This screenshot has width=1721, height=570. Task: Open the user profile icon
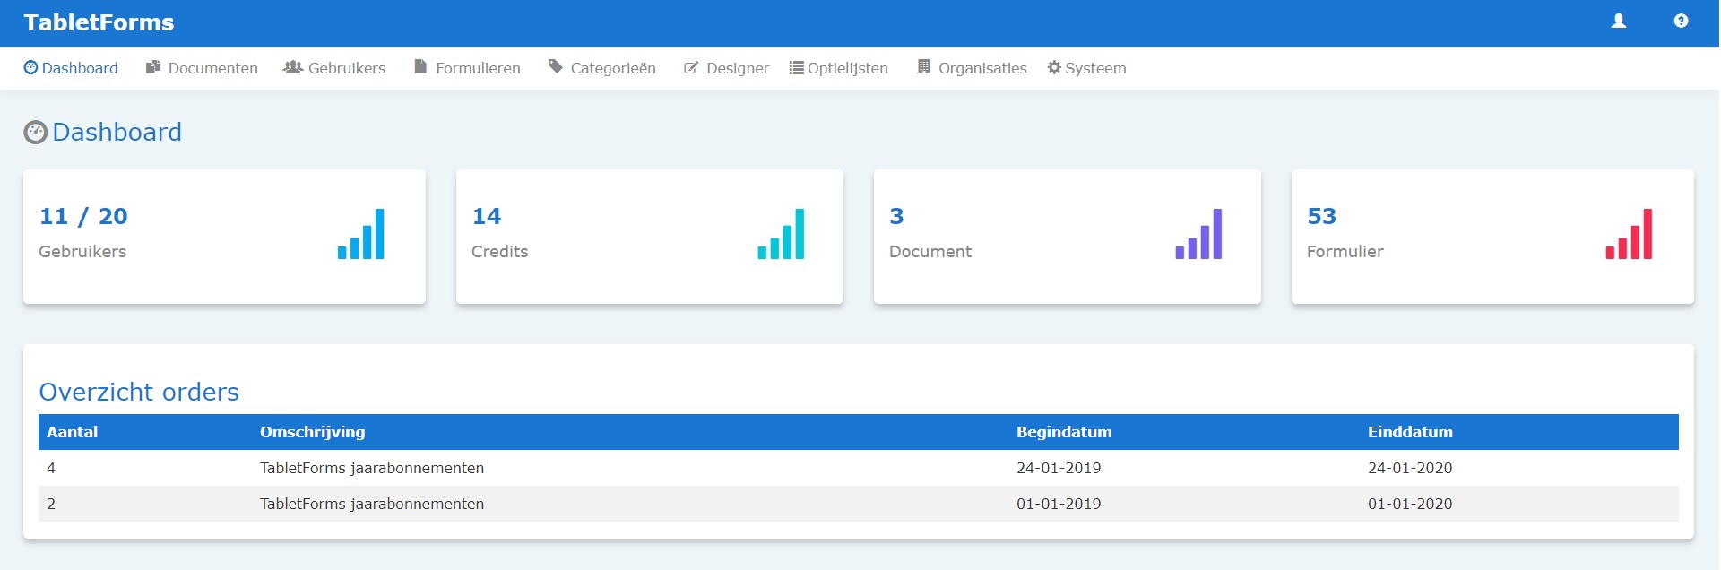point(1619,21)
